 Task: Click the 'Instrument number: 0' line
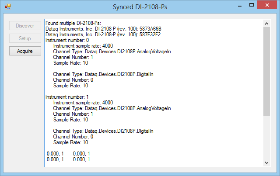tap(67, 40)
